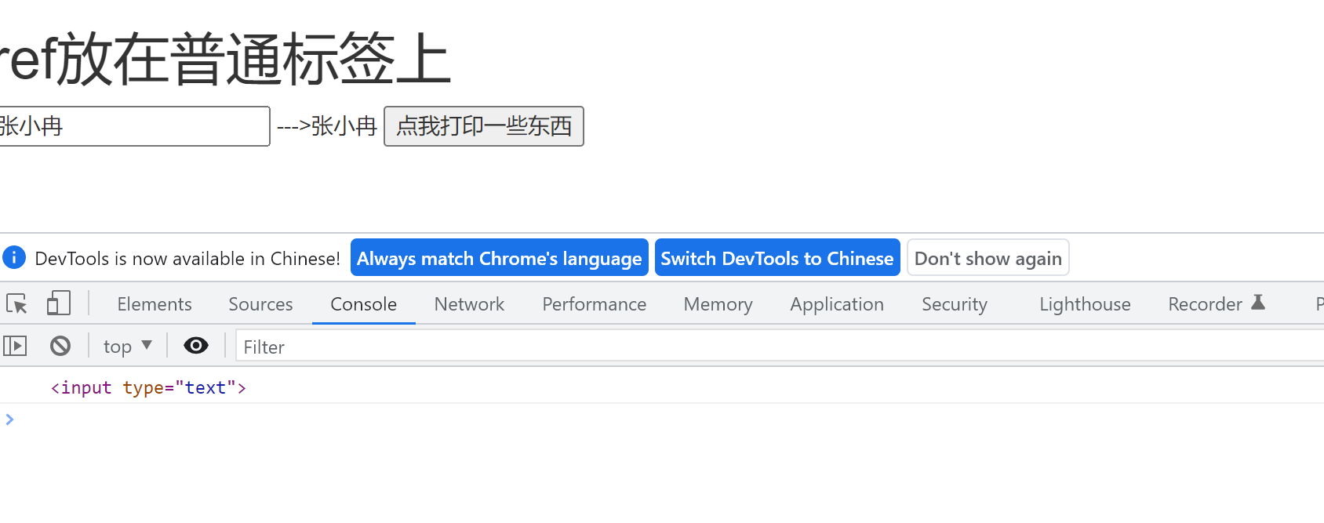This screenshot has width=1324, height=523.
Task: Click the blue info icon in the notice bar
Action: [x=14, y=257]
